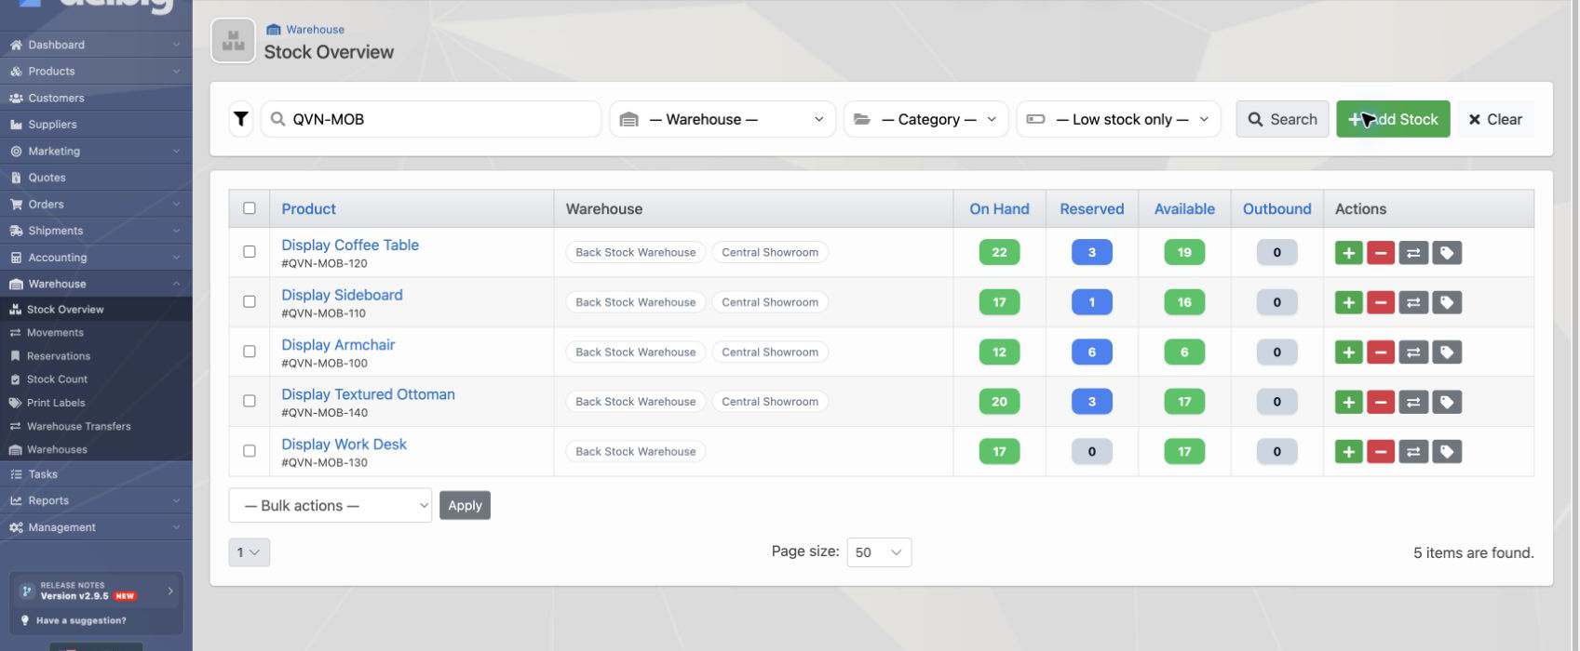Click the red minus icon for Display Armchair
This screenshot has height=651, width=1580.
click(x=1381, y=352)
